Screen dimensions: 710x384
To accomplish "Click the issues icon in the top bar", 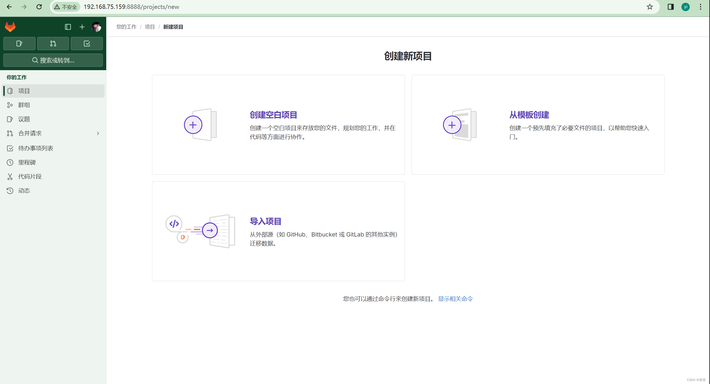I will click(x=19, y=44).
